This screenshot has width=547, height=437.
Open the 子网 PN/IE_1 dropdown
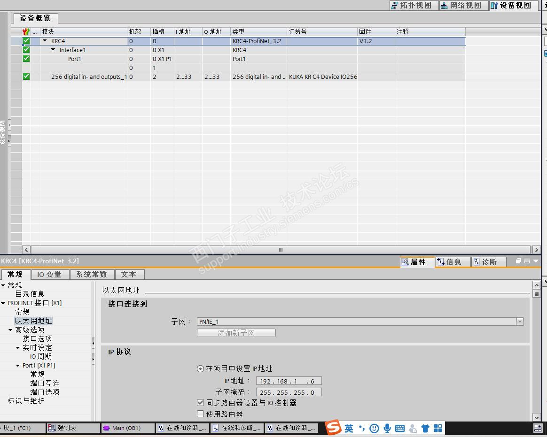520,322
